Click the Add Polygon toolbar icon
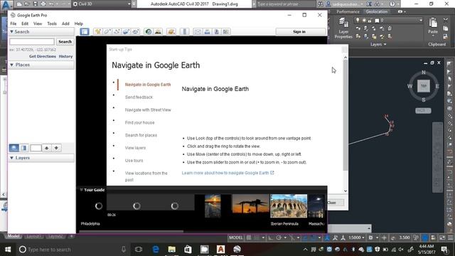 click(107, 31)
